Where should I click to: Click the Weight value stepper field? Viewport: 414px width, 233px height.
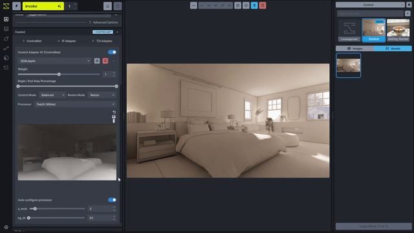tap(109, 74)
